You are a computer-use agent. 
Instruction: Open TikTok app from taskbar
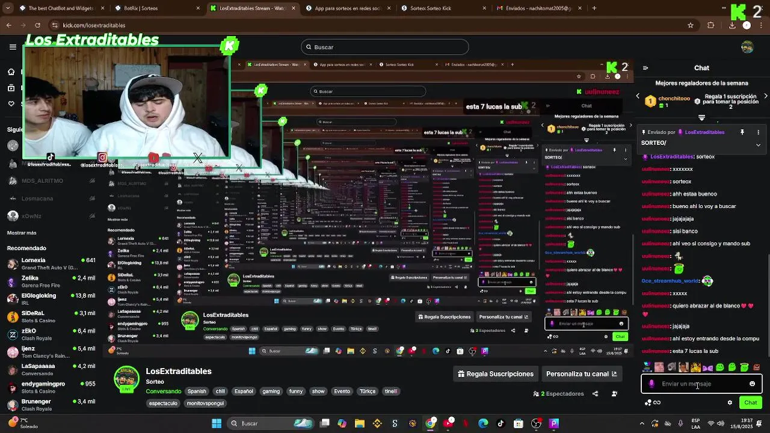point(500,423)
